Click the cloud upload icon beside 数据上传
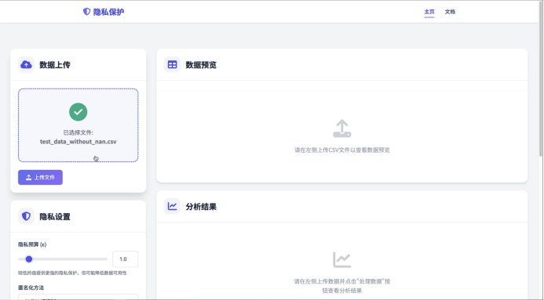Viewport: 544px width, 300px height. click(x=26, y=64)
